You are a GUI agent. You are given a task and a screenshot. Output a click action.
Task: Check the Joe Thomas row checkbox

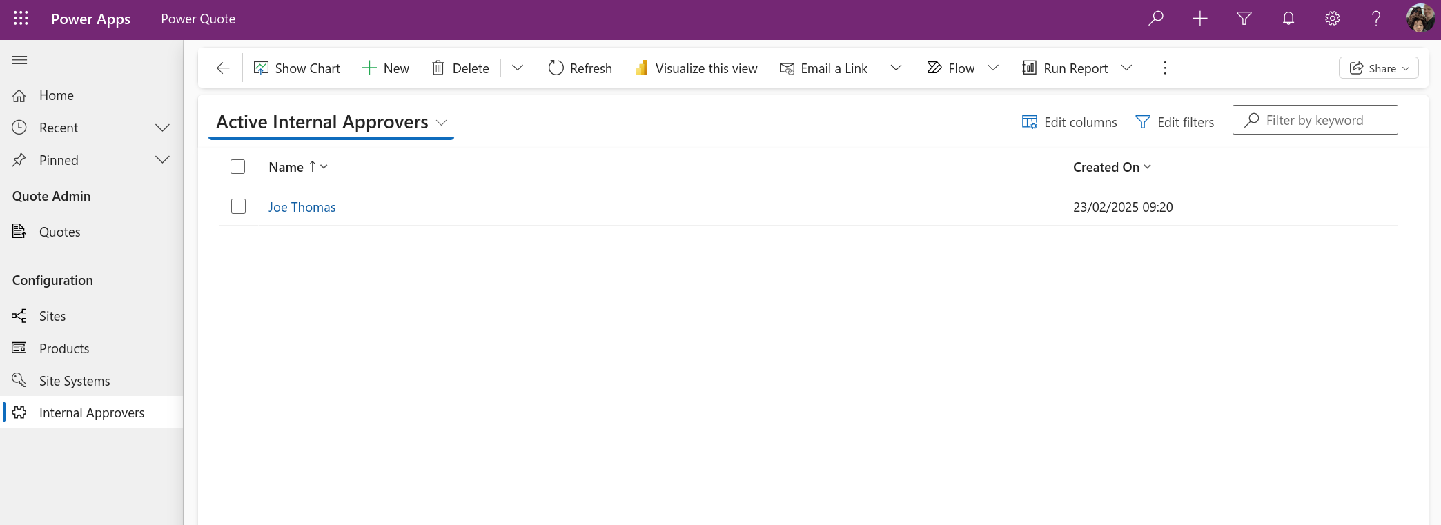tap(238, 207)
